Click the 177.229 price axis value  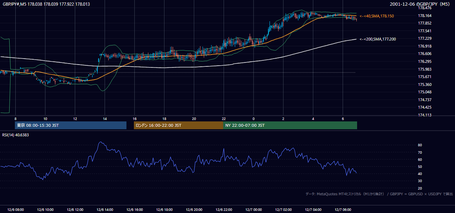coord(425,39)
